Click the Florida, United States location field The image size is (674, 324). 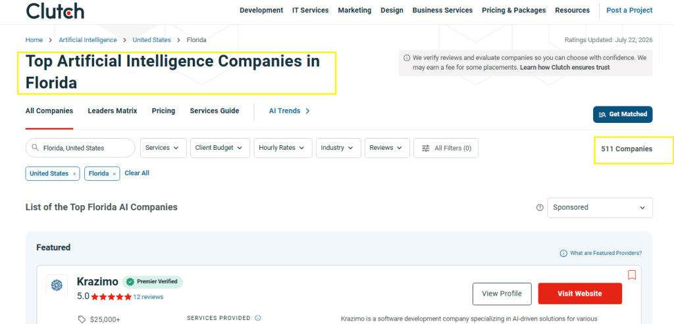(x=80, y=148)
